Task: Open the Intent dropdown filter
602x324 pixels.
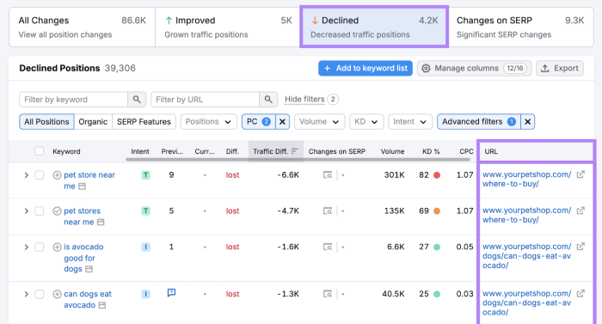Action: (x=410, y=122)
